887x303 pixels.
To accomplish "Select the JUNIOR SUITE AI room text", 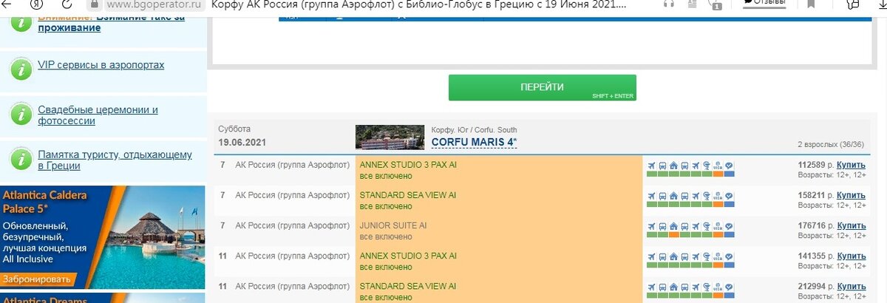I will pyautogui.click(x=392, y=225).
